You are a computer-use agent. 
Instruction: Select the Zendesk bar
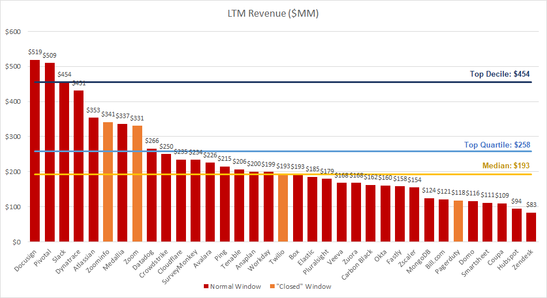click(x=531, y=227)
